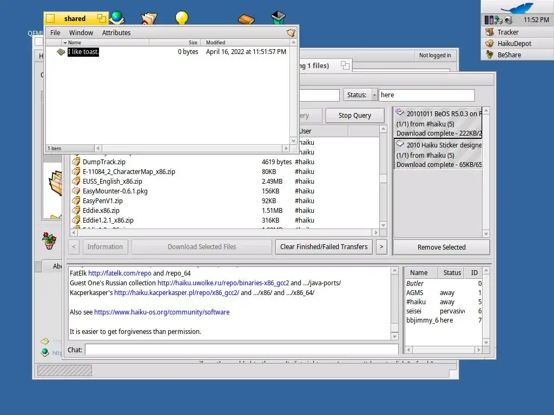Click the folder icon in shared window menu bar

(291, 33)
